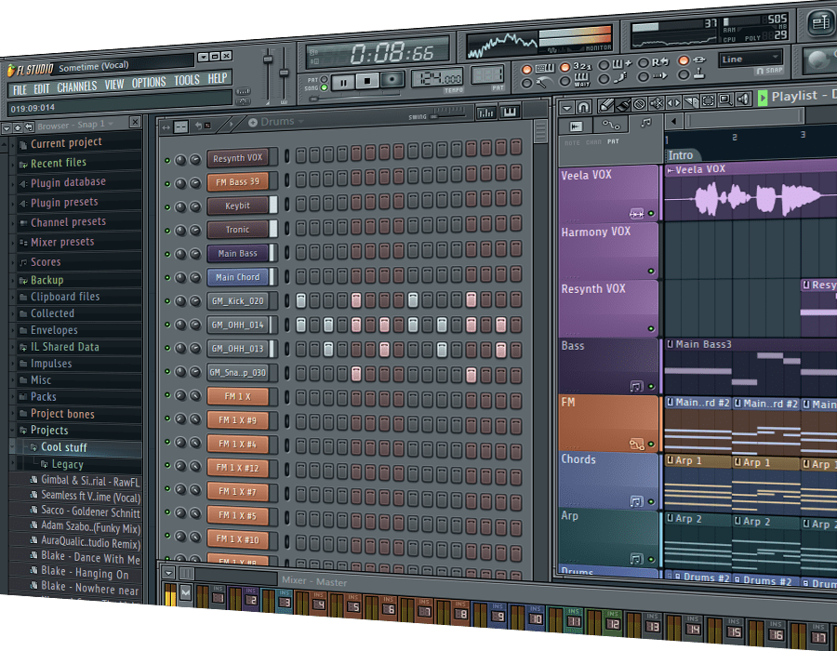Toggle step editing mode LED

(604, 79)
